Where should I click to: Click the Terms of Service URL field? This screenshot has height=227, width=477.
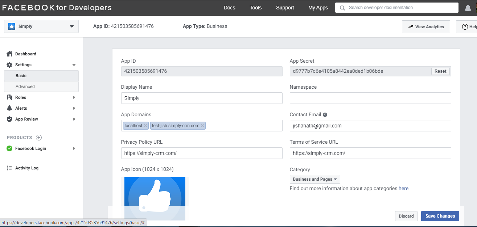[370, 153]
